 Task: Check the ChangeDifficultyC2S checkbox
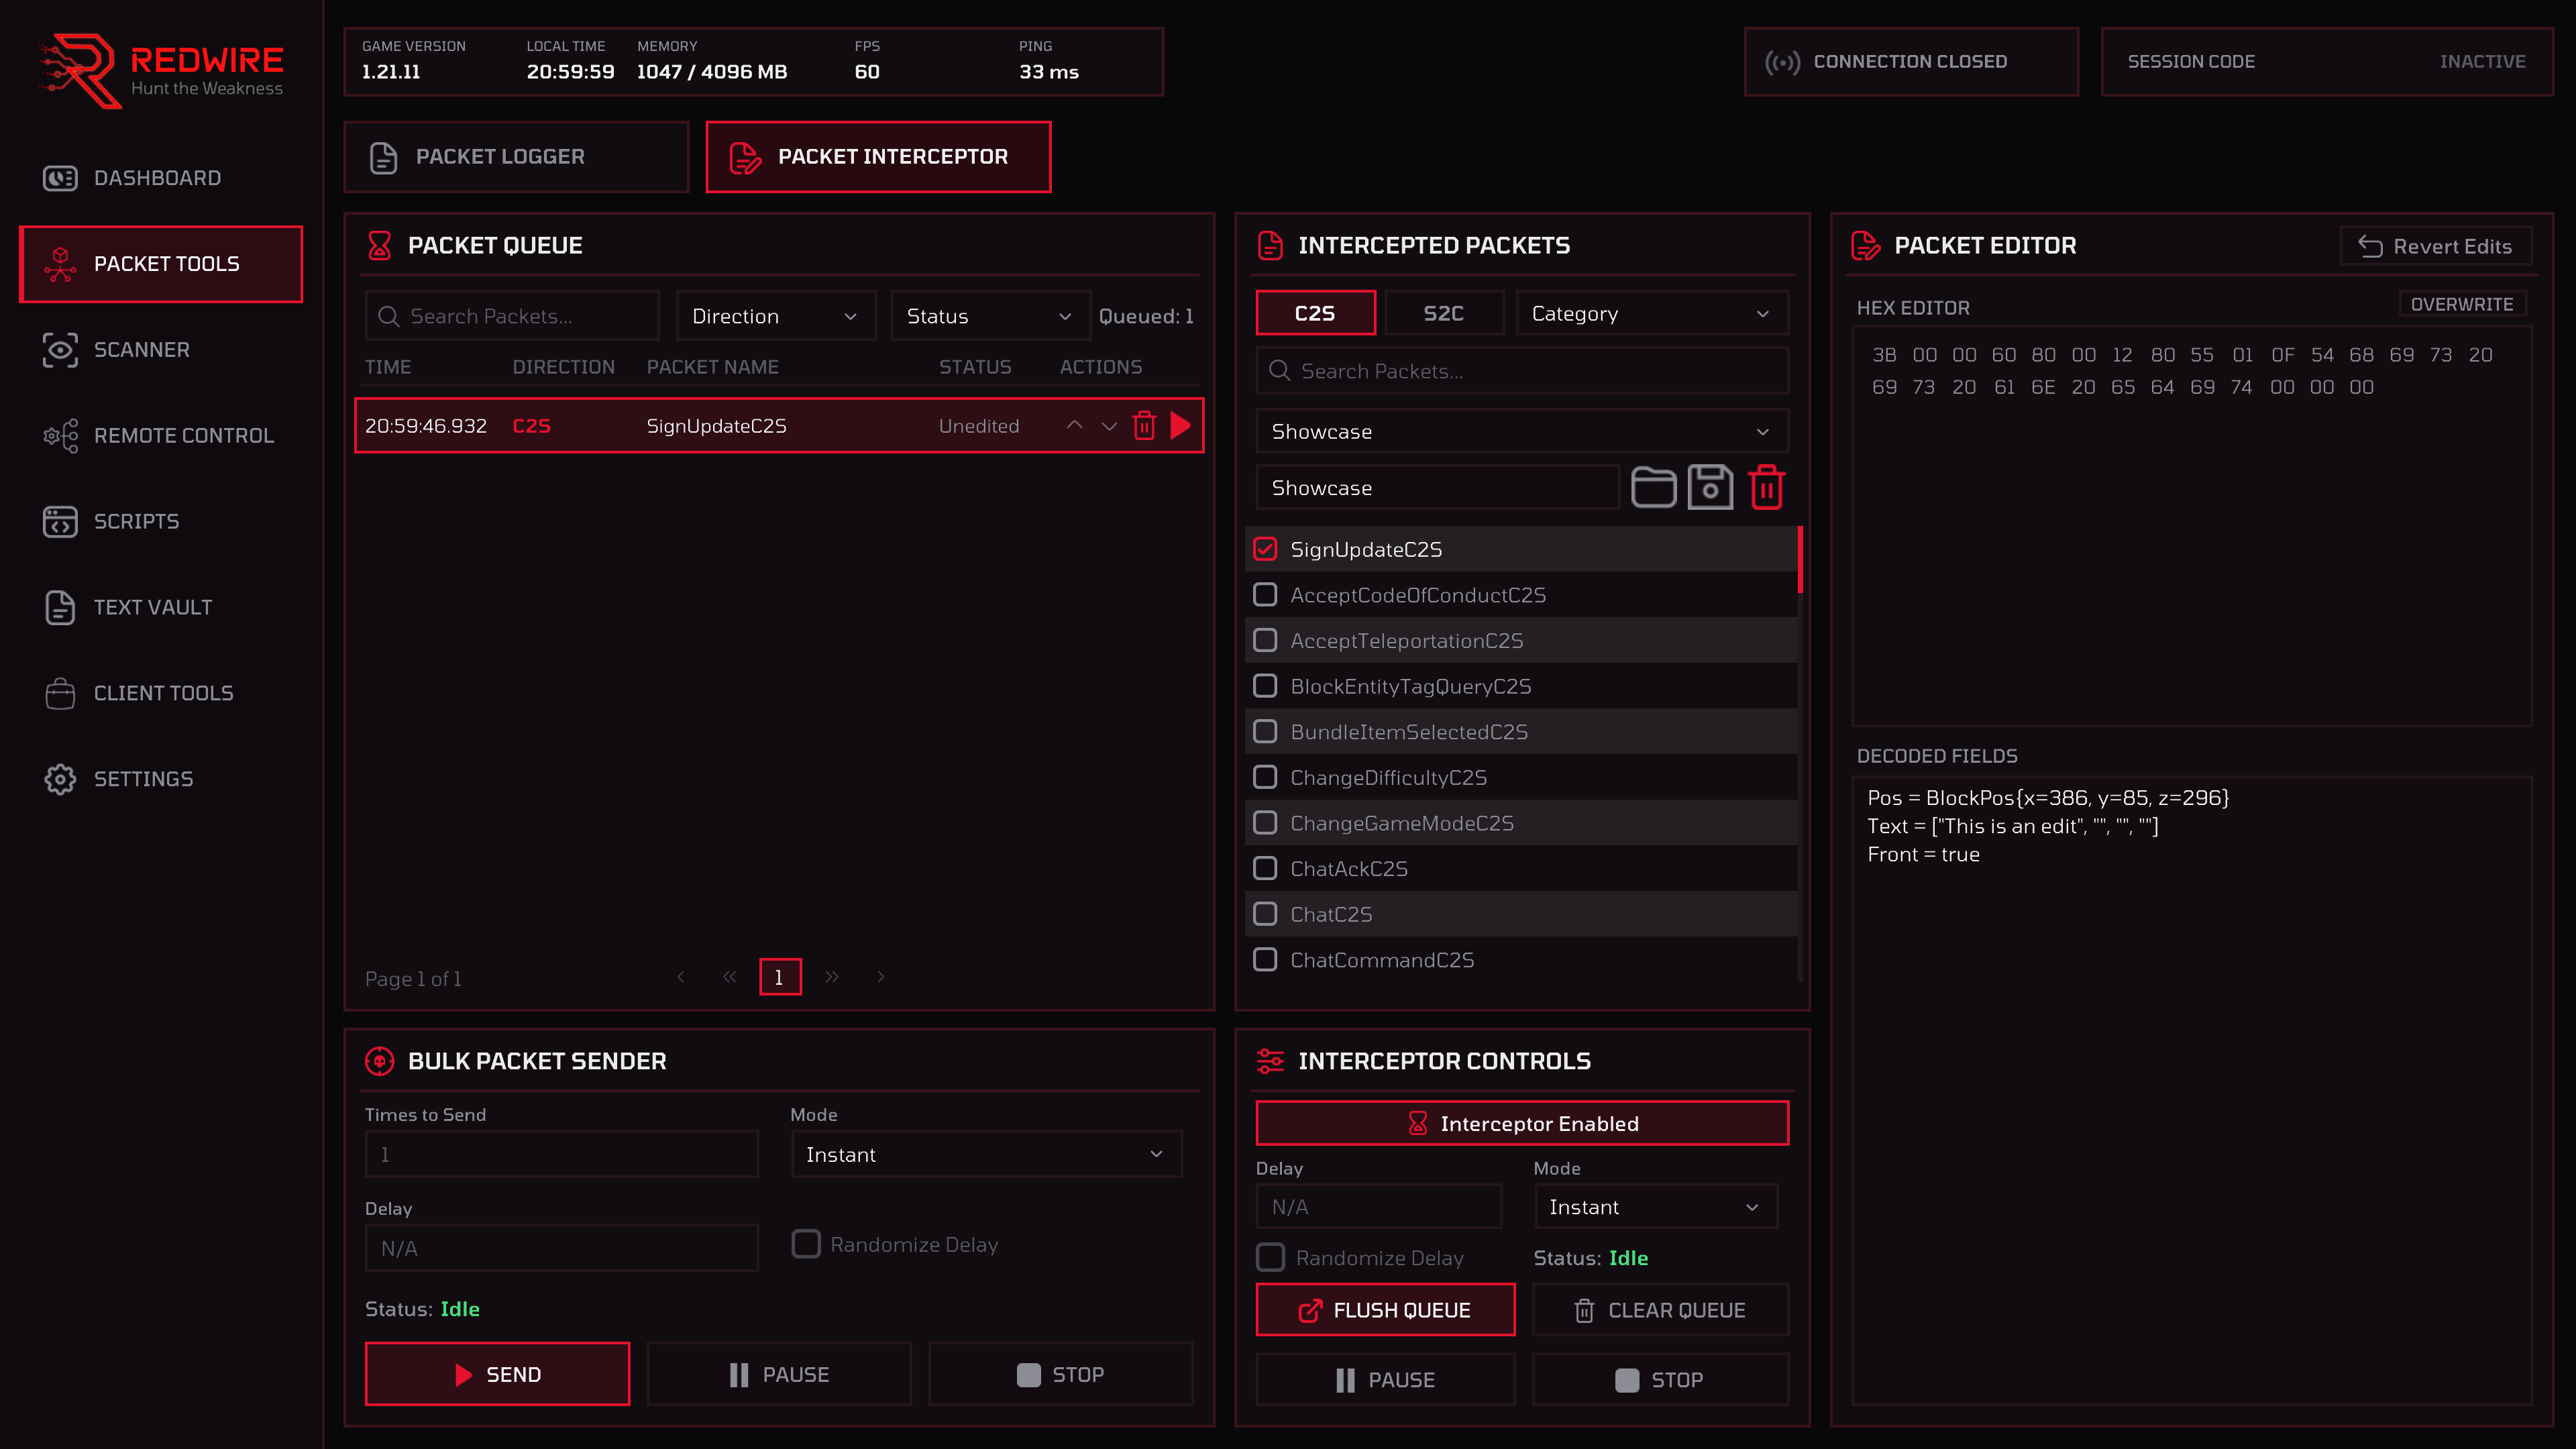point(1265,777)
